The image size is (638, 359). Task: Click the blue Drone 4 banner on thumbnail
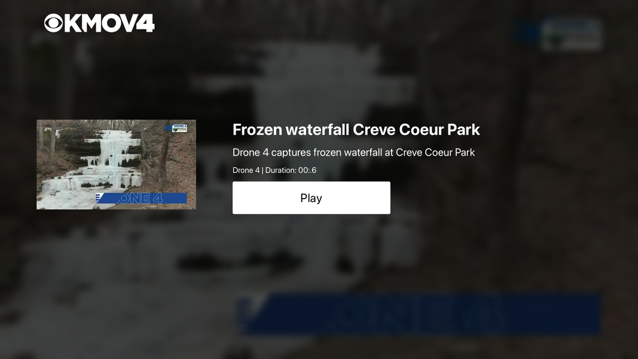pyautogui.click(x=142, y=198)
